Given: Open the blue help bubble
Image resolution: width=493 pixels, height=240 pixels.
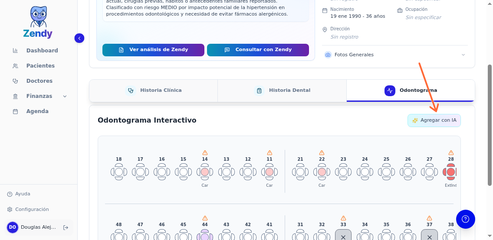Looking at the screenshot, I should pyautogui.click(x=465, y=219).
